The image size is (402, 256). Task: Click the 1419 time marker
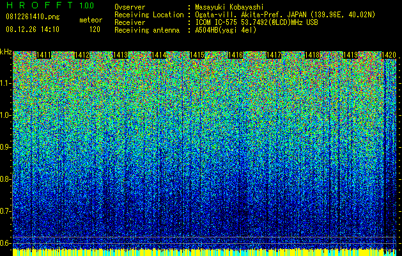click(350, 55)
